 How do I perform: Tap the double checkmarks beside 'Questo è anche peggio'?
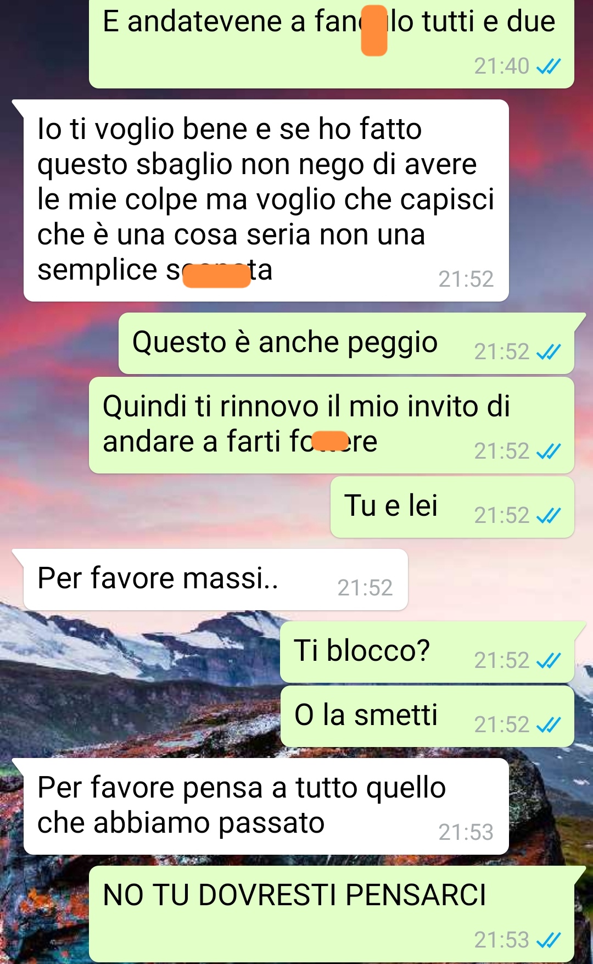tap(548, 352)
